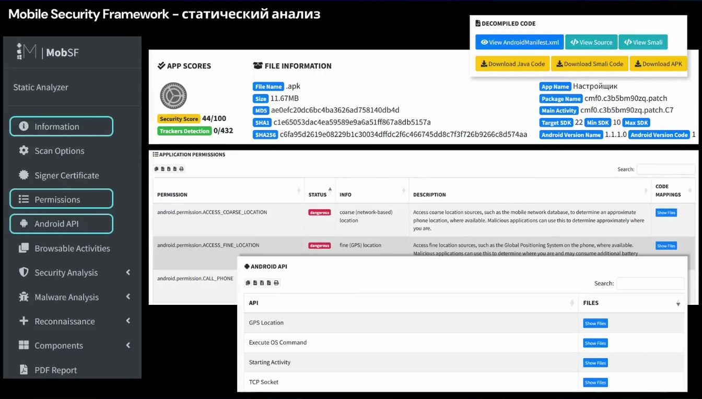Screen dimensions: 702x399
Task: Print the Android API table icon
Action: click(276, 283)
